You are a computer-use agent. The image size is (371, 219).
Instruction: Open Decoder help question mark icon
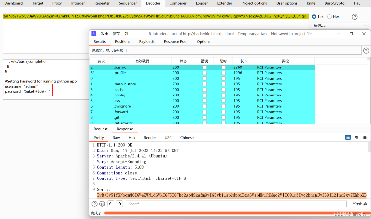[x=355, y=17]
